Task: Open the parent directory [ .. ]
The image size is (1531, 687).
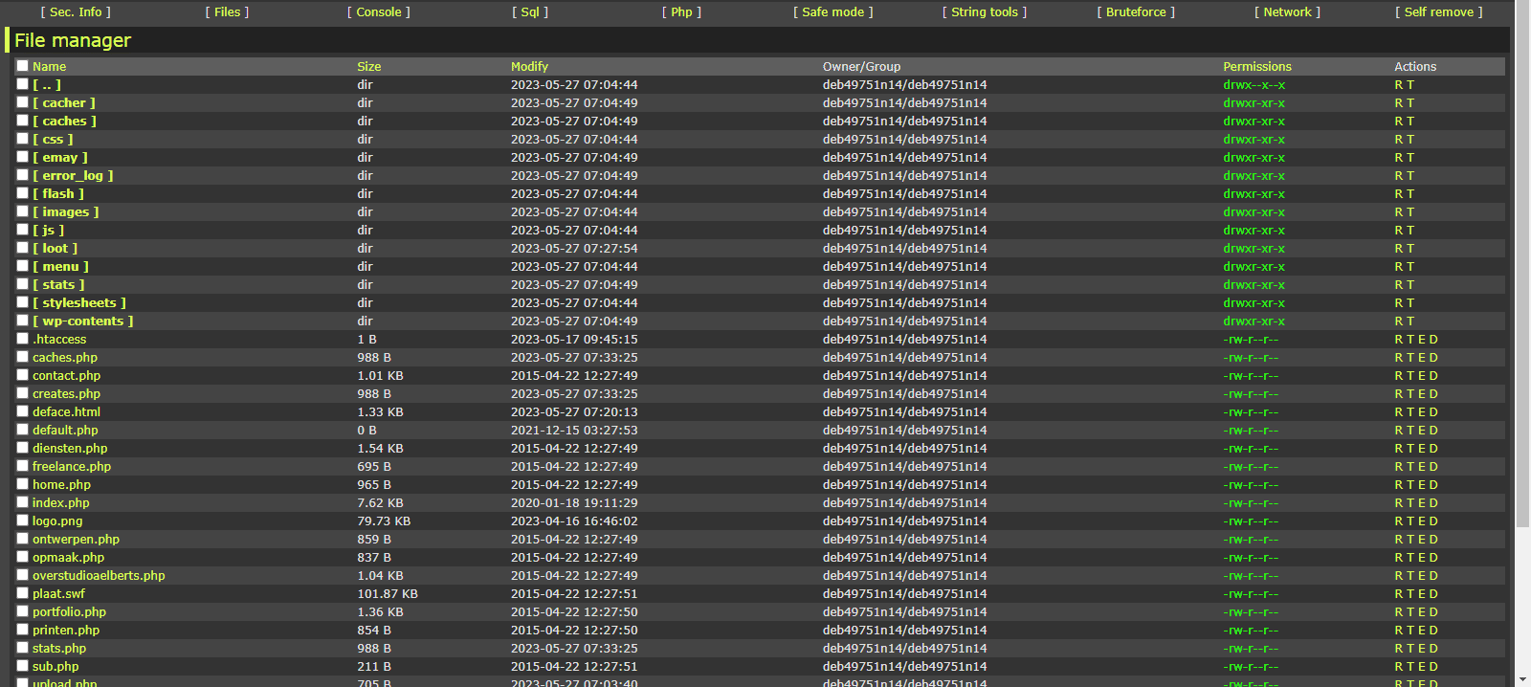Action: point(47,85)
